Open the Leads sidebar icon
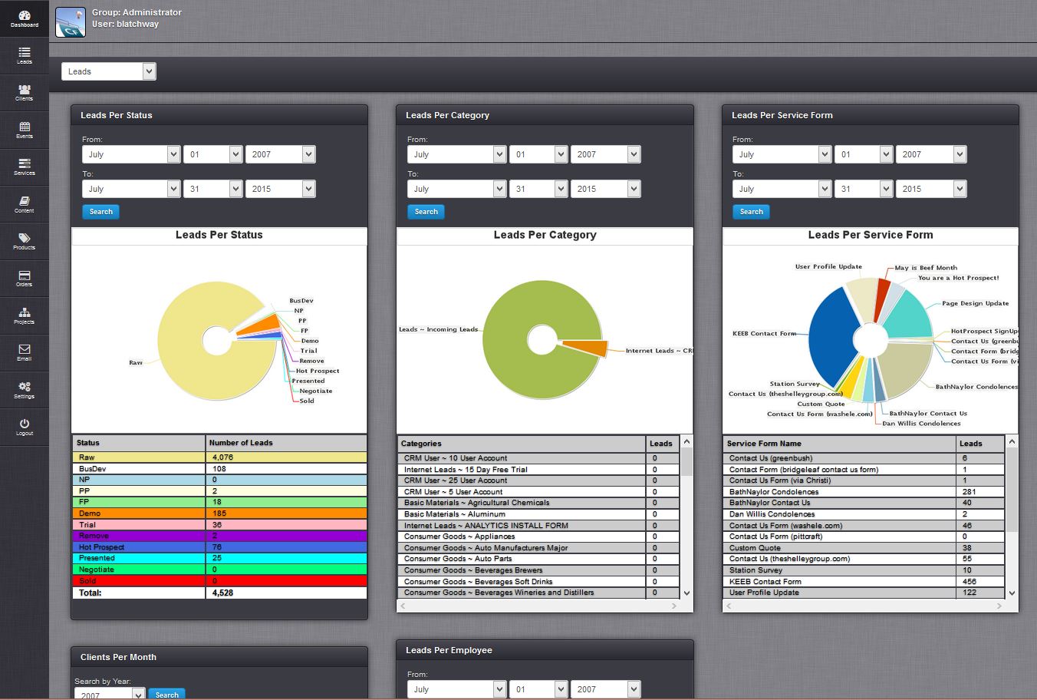This screenshot has height=700, width=1037. tap(24, 55)
